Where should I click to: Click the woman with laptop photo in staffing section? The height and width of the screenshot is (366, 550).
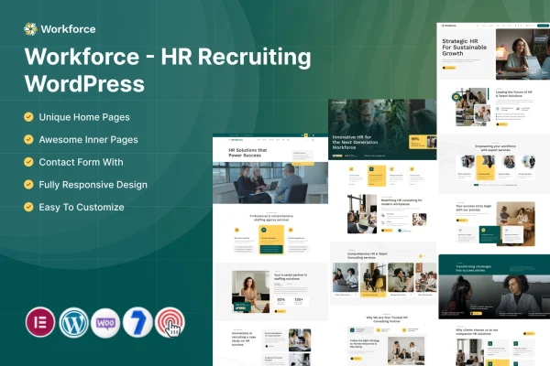point(250,291)
